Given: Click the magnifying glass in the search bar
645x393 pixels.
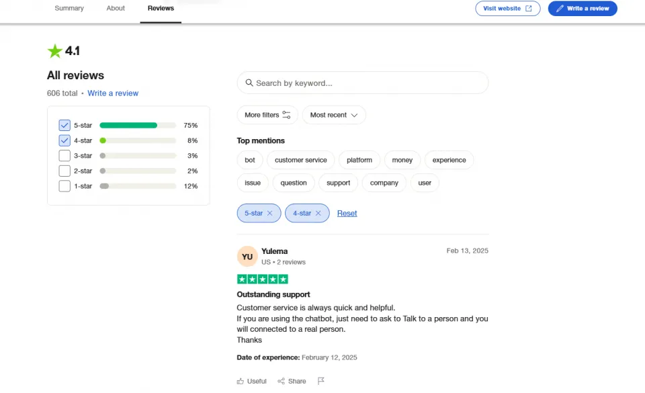Looking at the screenshot, I should (249, 83).
